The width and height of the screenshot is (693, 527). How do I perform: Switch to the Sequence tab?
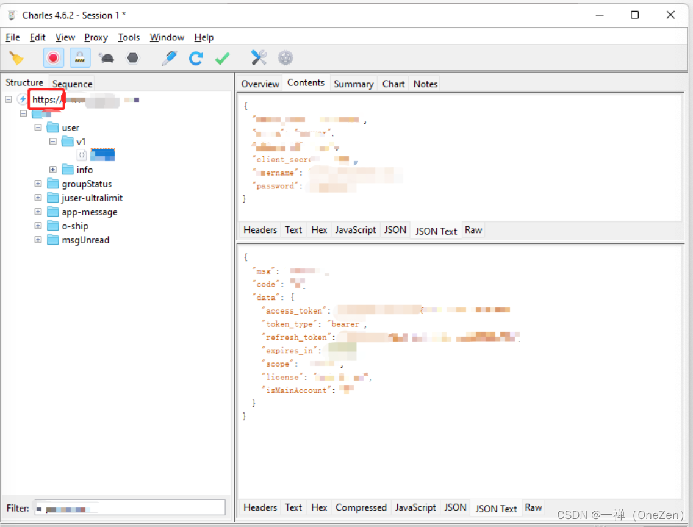point(72,84)
